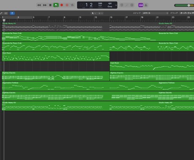The width and height of the screenshot is (194, 160).
Task: Click the tempo value 200
Action: (100, 3)
